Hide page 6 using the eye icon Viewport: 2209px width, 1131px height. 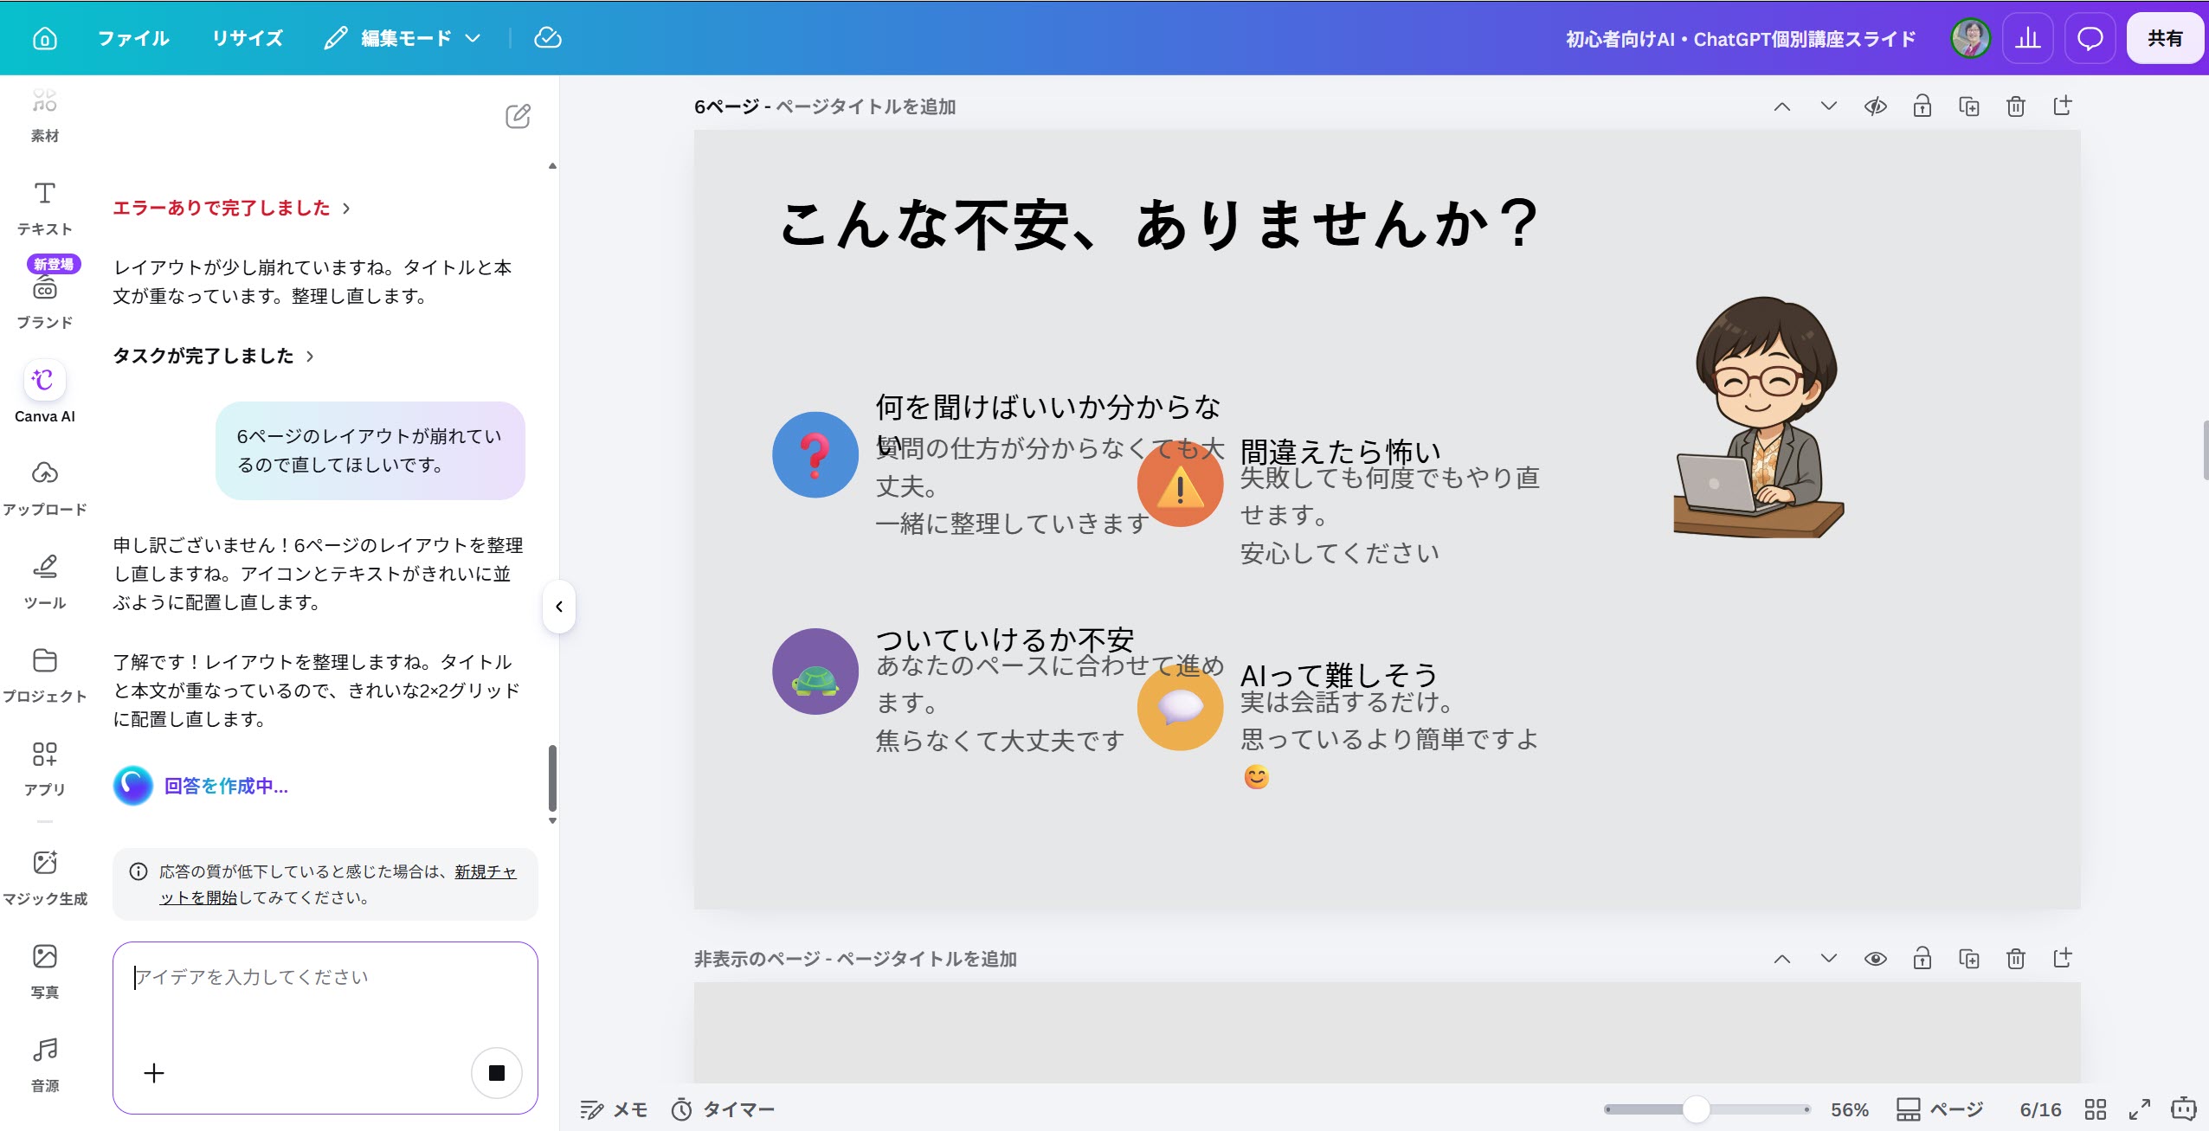(x=1876, y=106)
